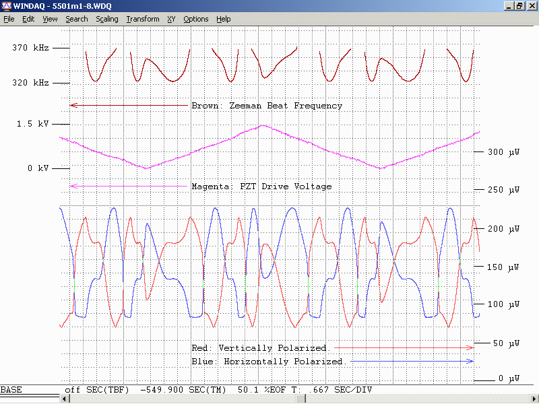This screenshot has width=539, height=404.
Task: Open the File menu
Action: [x=9, y=19]
